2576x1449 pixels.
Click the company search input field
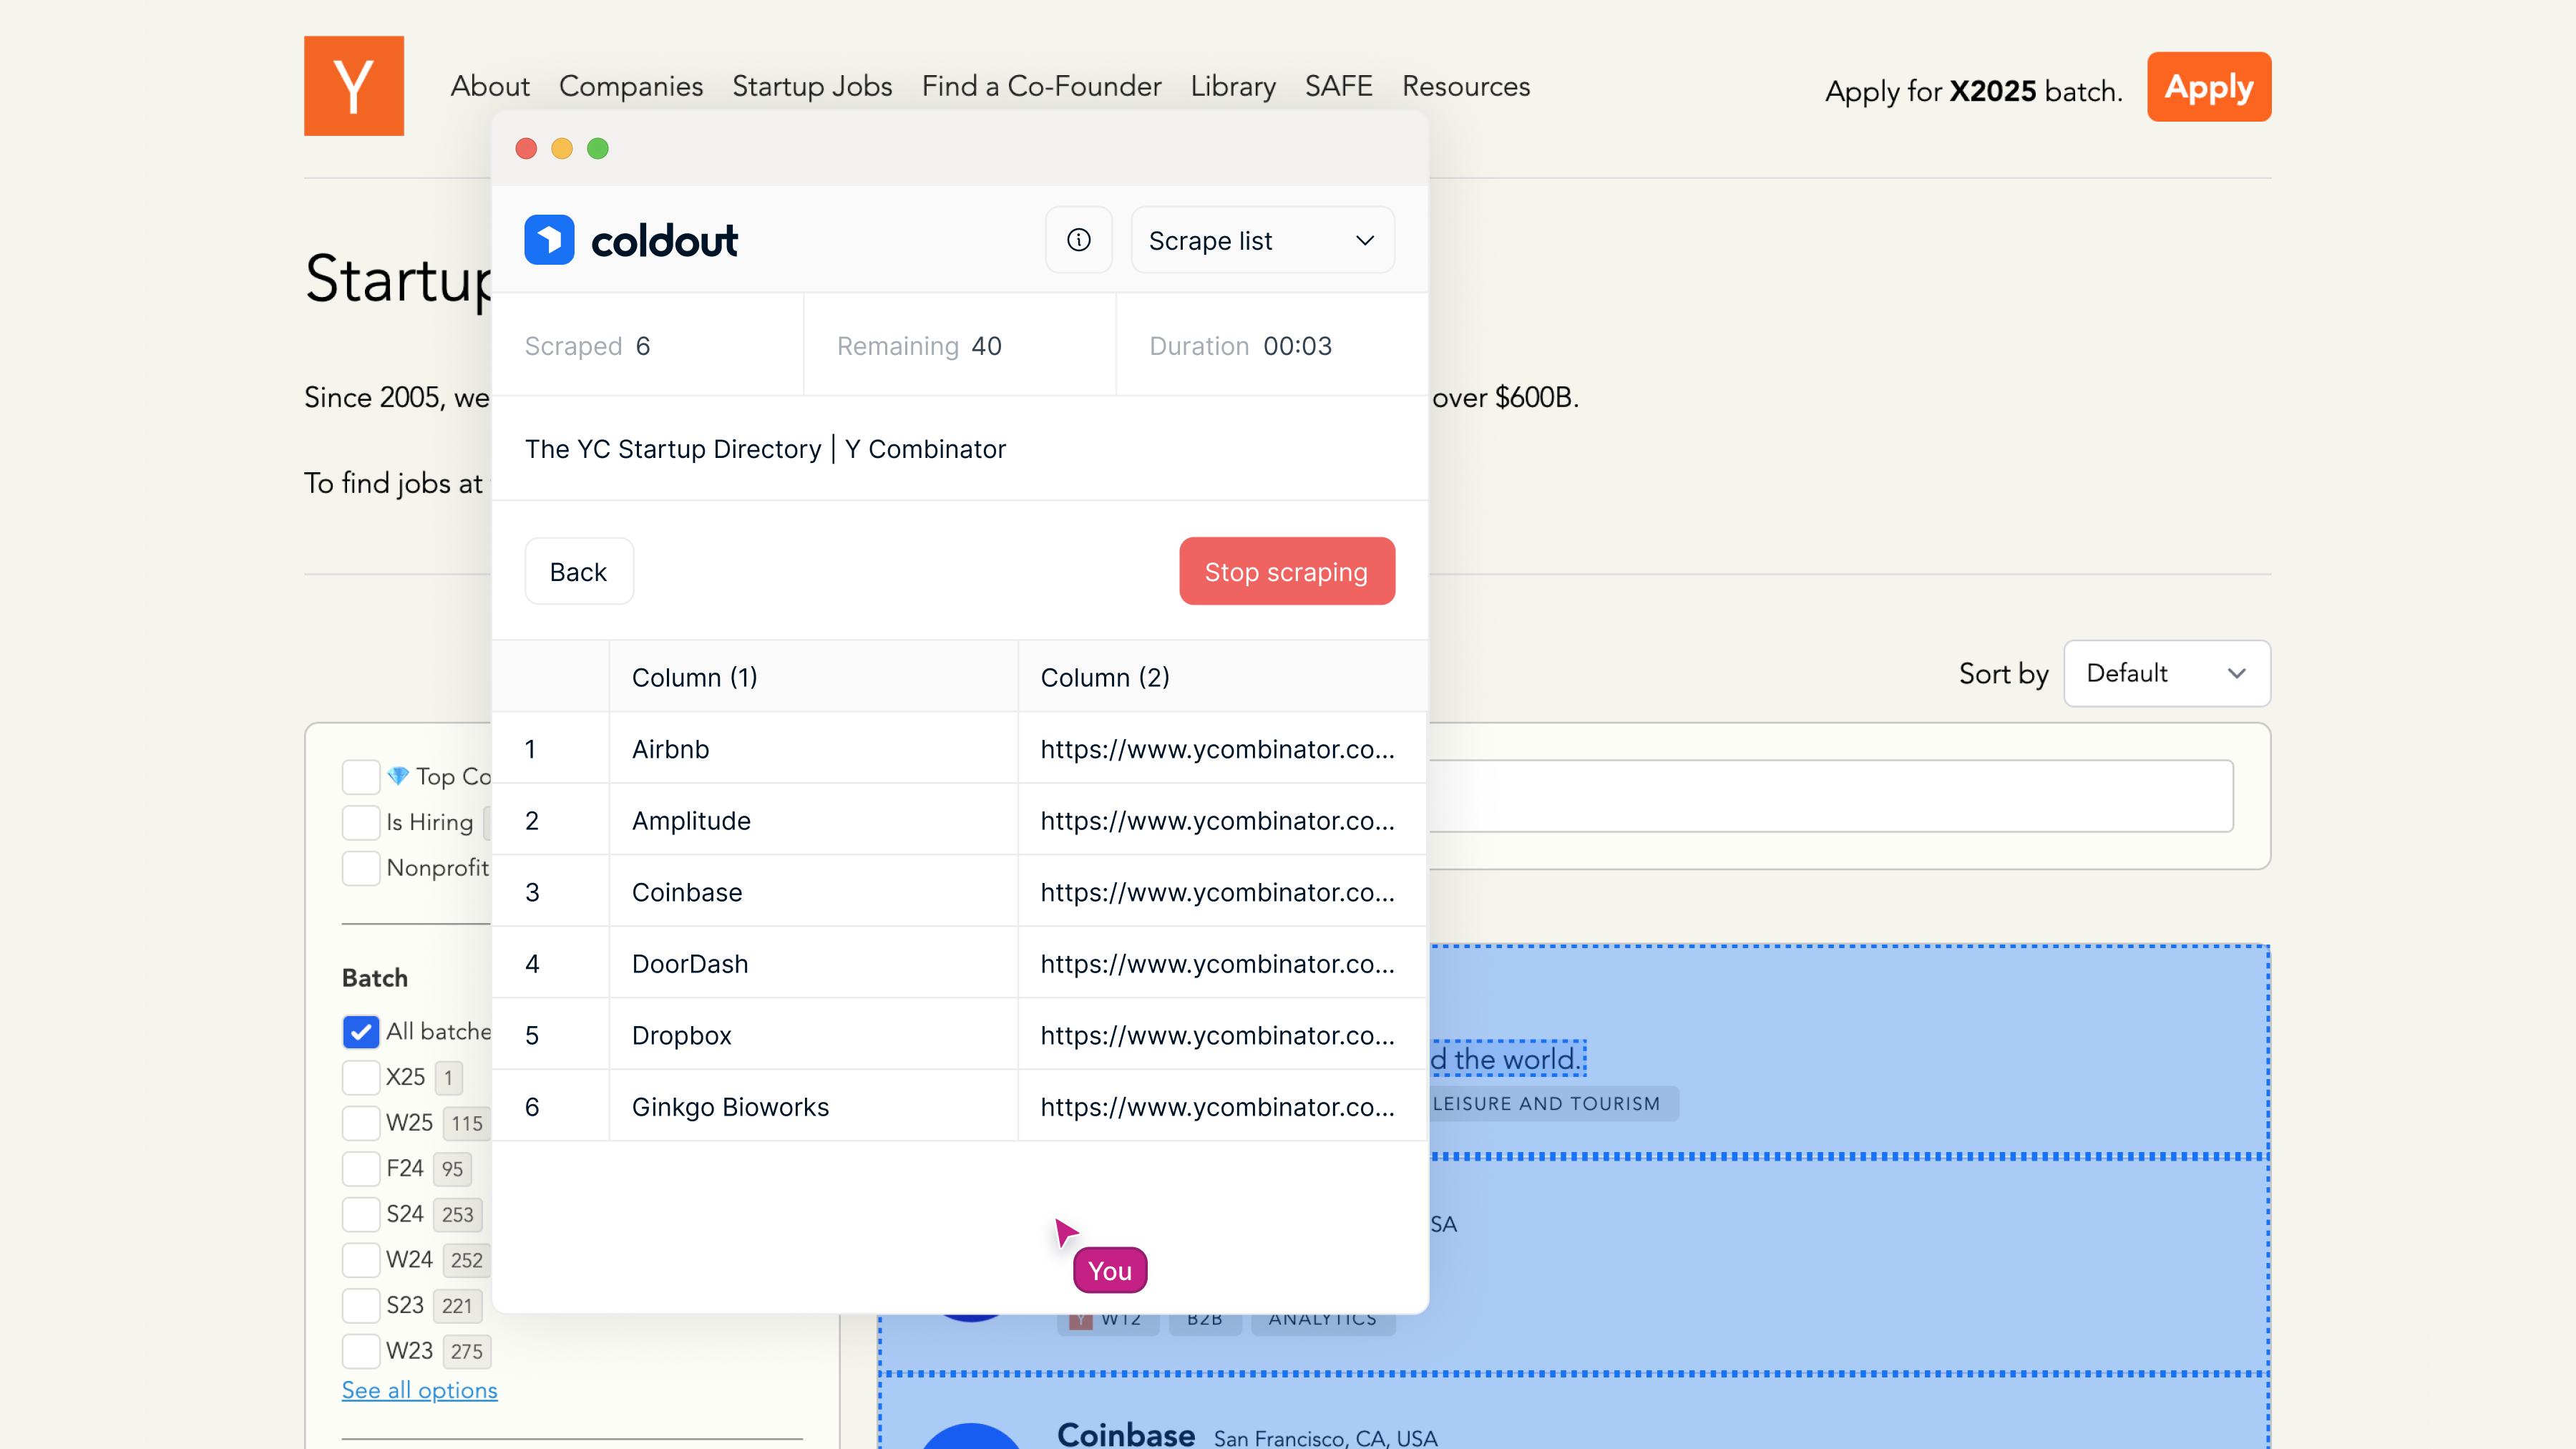pyautogui.click(x=1830, y=796)
